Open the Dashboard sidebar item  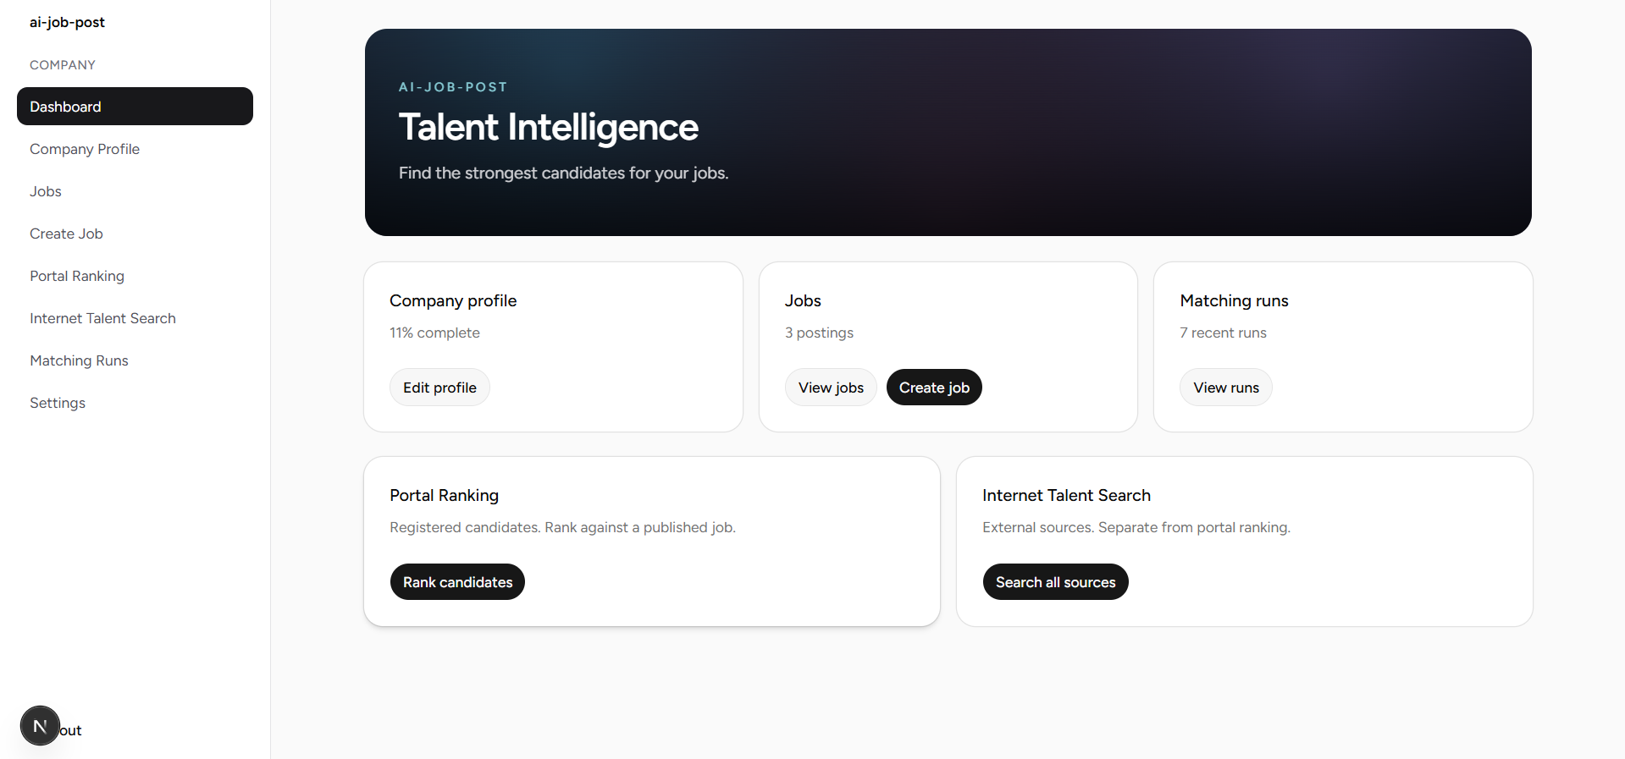pyautogui.click(x=135, y=107)
